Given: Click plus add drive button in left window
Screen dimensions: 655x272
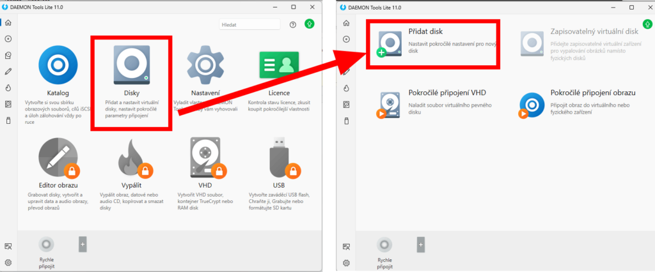Looking at the screenshot, I should coord(83,245).
